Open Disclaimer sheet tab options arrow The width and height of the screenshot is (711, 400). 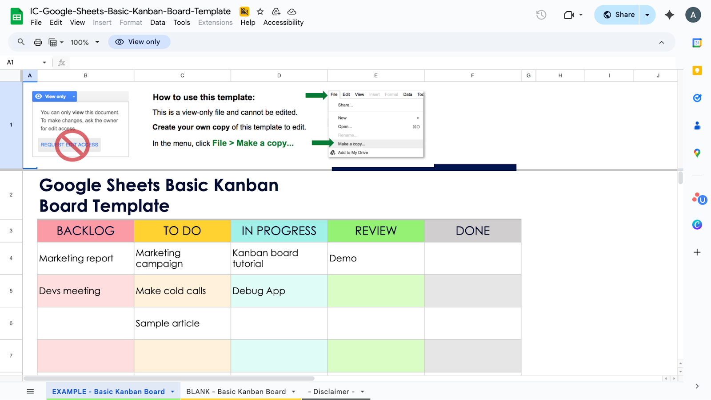363,392
